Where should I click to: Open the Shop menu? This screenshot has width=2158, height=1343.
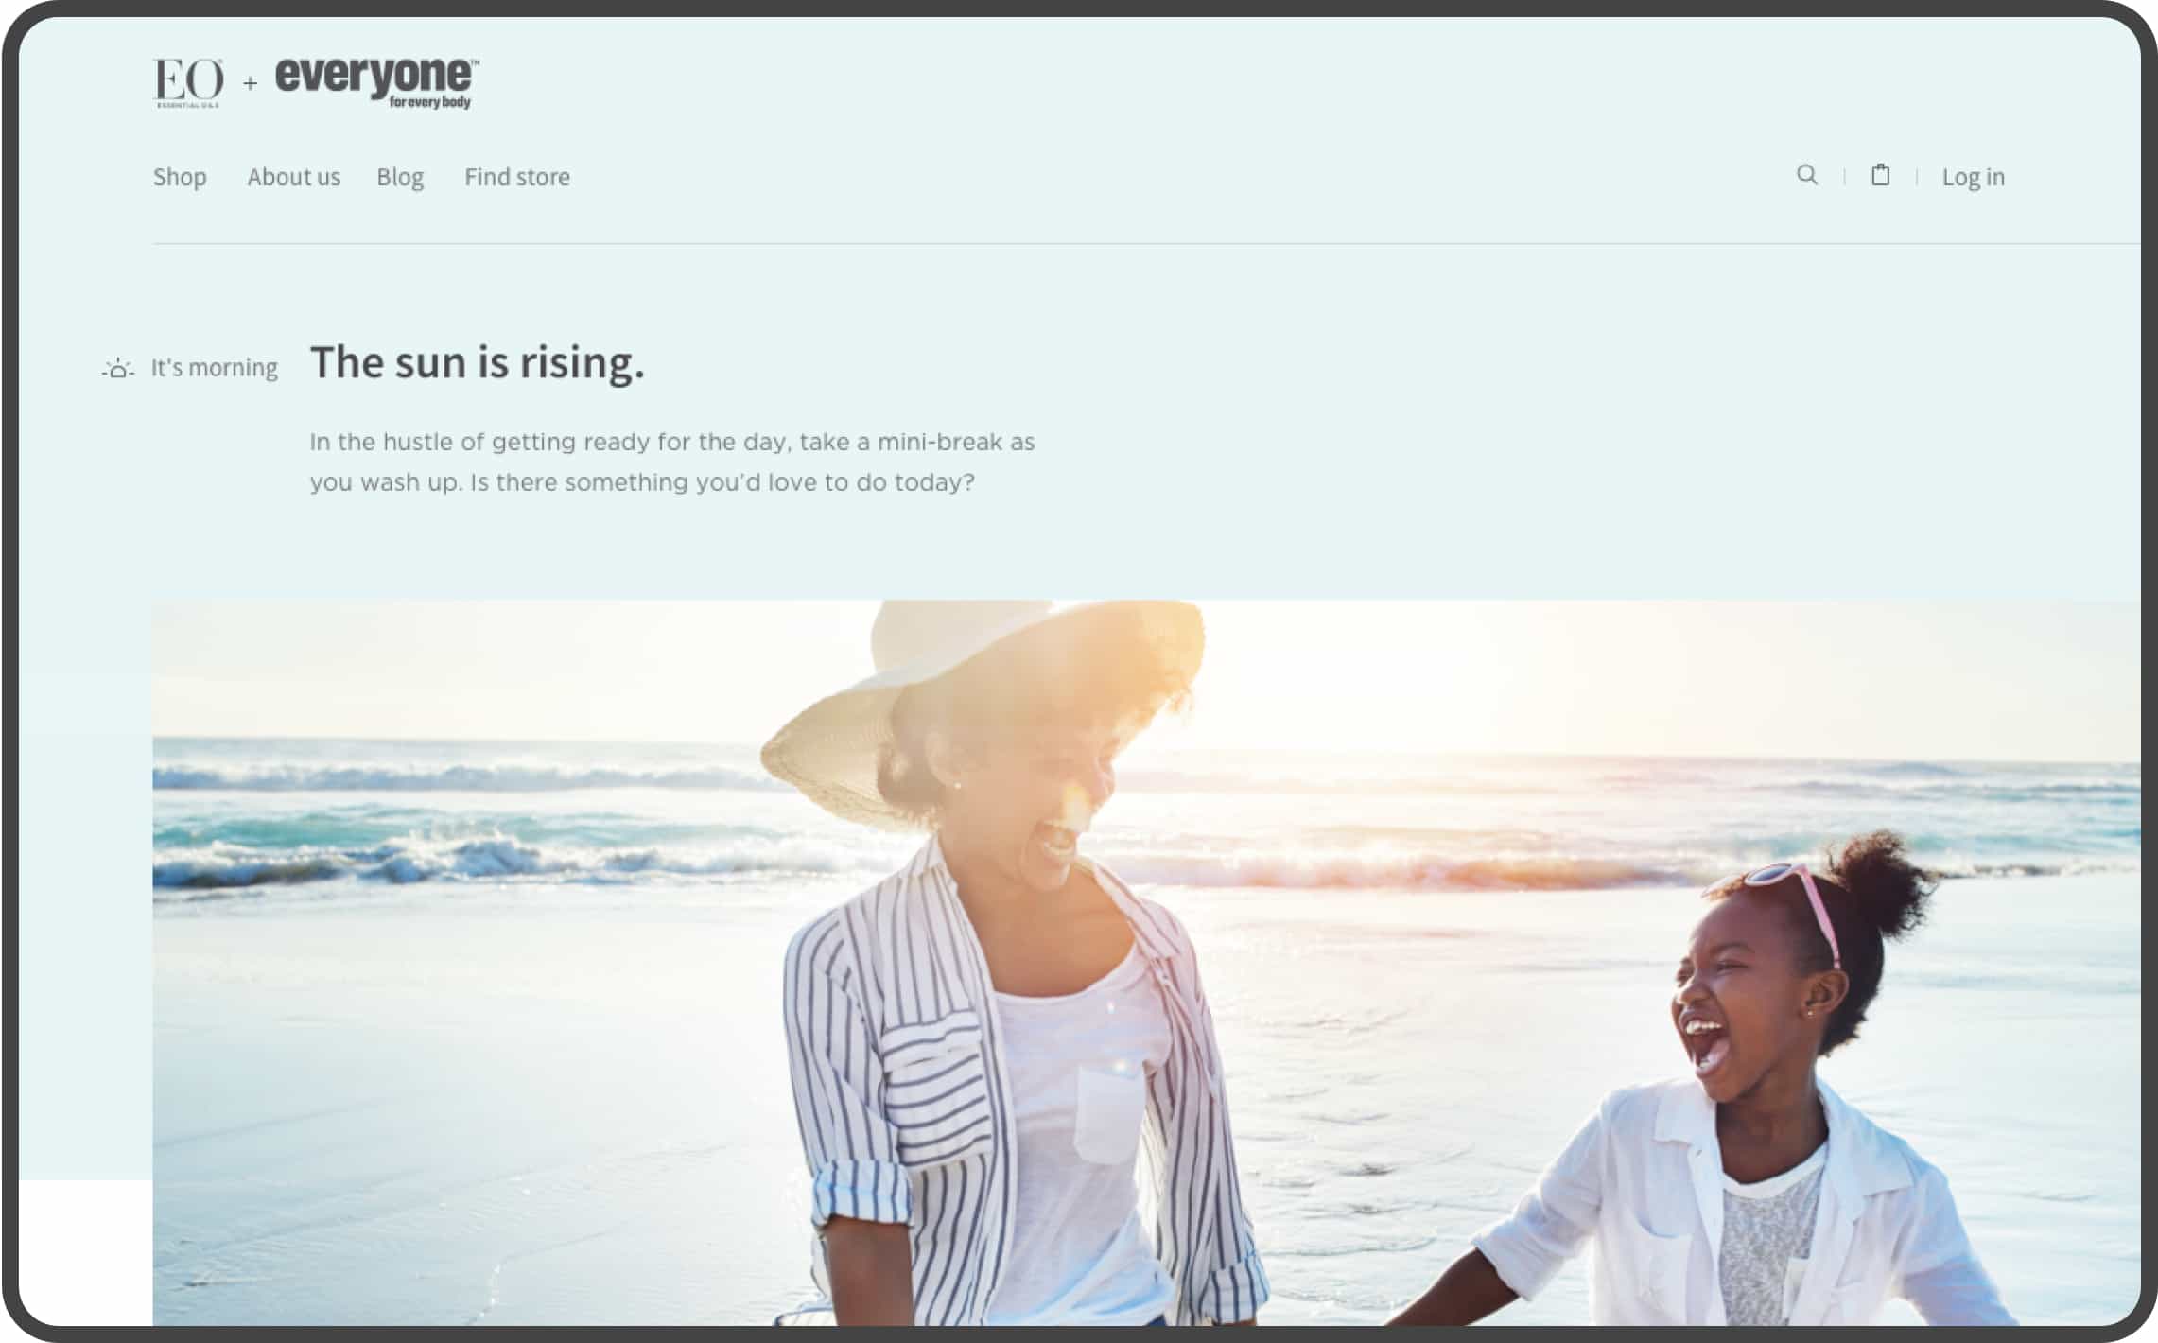click(180, 177)
